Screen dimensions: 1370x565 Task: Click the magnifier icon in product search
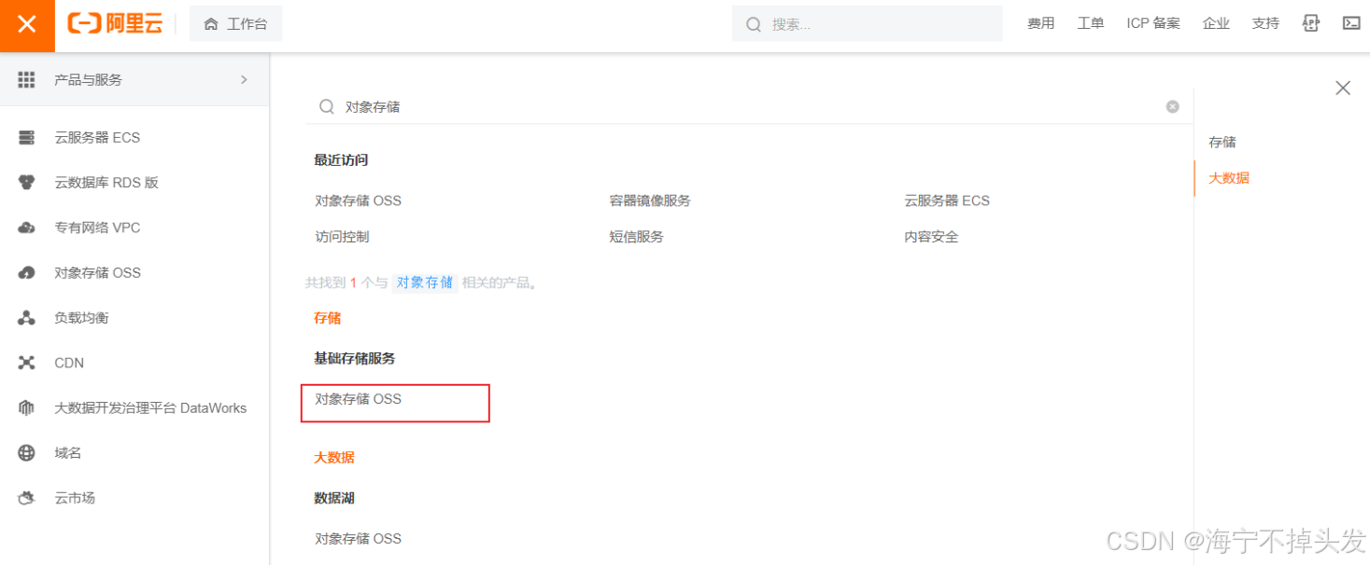327,107
